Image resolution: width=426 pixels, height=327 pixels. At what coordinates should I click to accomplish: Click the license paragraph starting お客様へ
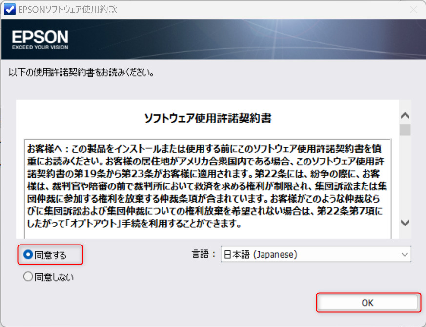(207, 186)
